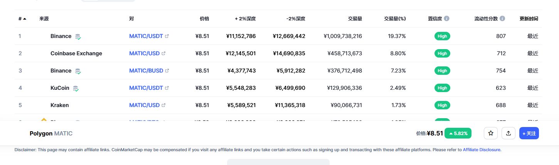The height and width of the screenshot is (165, 559).
Task: Show info tooltip next to 流动性分数
Action: 502,18
